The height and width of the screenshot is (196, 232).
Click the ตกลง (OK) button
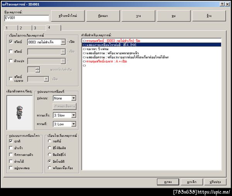pos(168,182)
